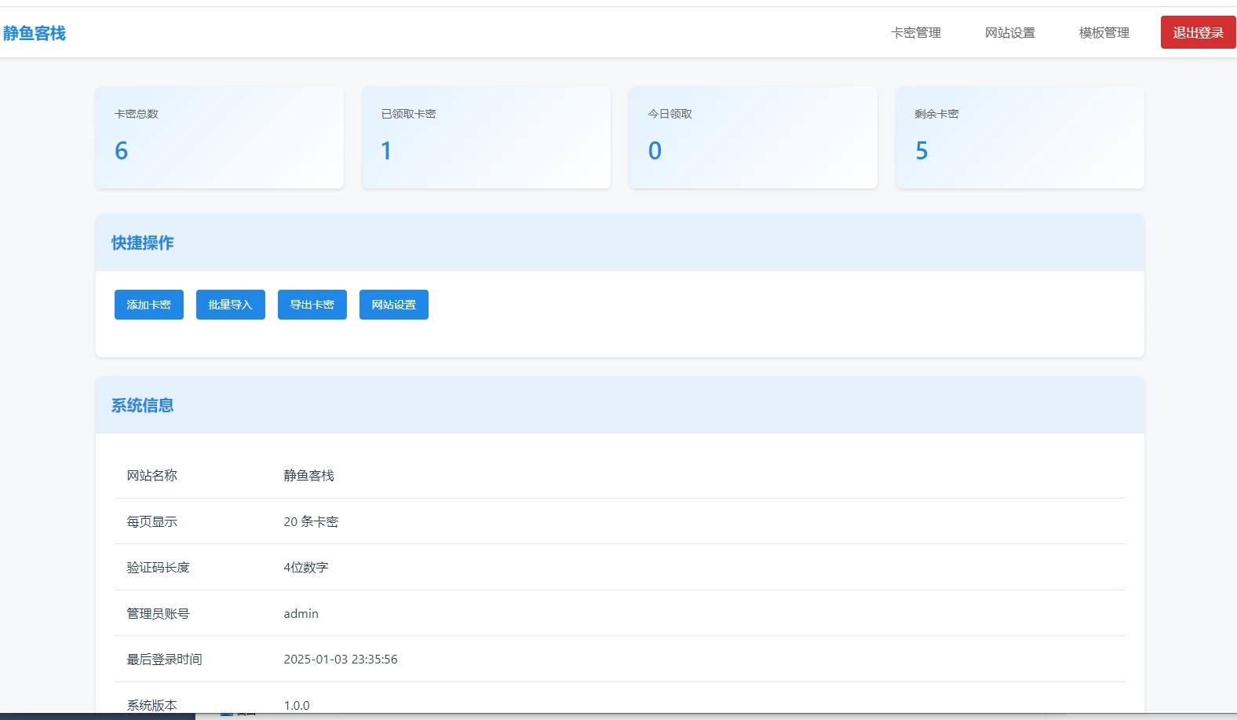The height and width of the screenshot is (720, 1237).
Task: Click the blue 添加卡密 button
Action: [x=149, y=305]
